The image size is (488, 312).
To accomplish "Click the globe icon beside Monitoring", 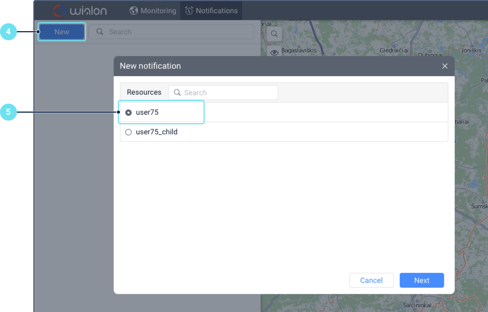I will coord(134,11).
